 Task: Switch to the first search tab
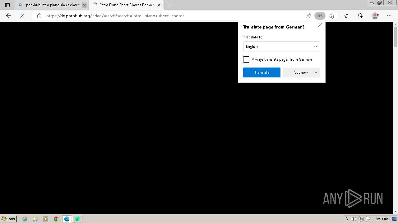(x=51, y=5)
